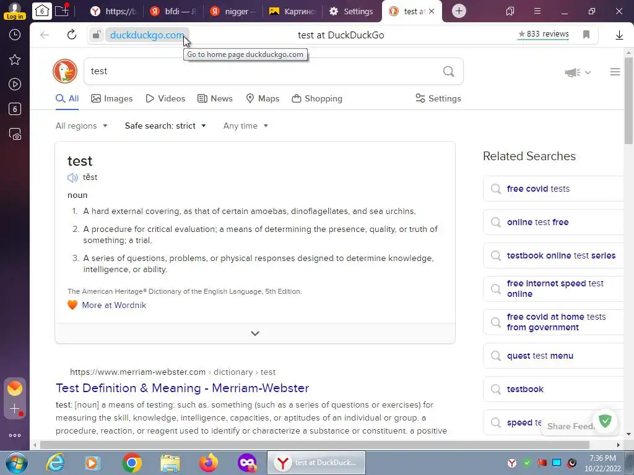634x475 pixels.
Task: Select the All search tab
Action: pos(67,98)
